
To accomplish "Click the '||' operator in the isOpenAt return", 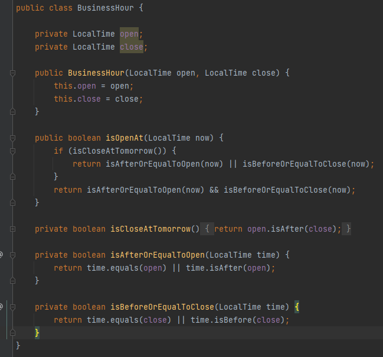I will [233, 164].
